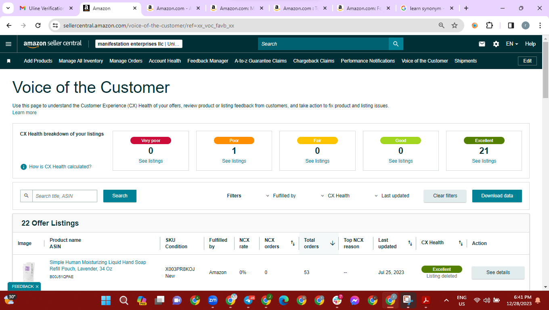Click the Search title, ASIN input field
549x310 pixels.
coord(65,196)
